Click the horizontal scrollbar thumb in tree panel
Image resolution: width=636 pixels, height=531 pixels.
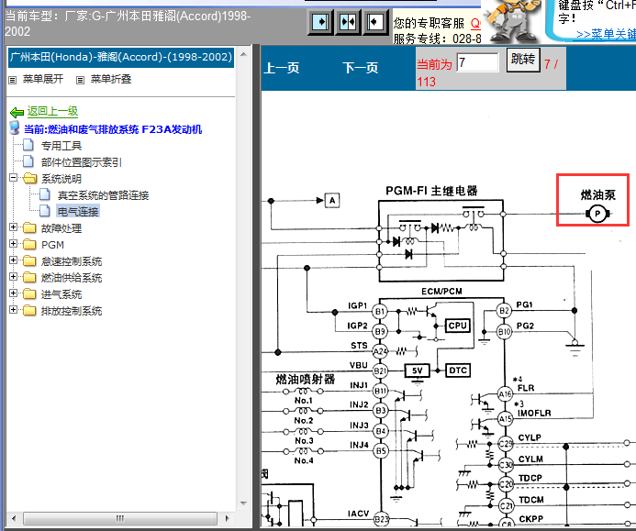click(120, 518)
